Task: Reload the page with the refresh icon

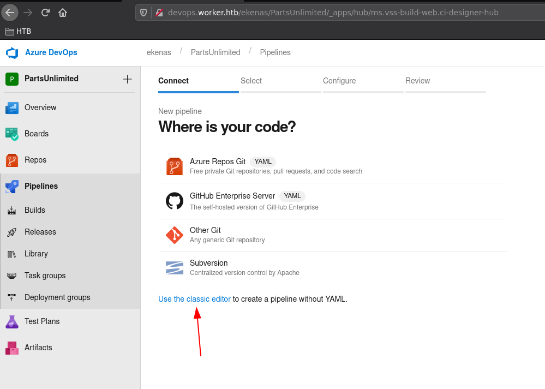Action: (x=45, y=13)
